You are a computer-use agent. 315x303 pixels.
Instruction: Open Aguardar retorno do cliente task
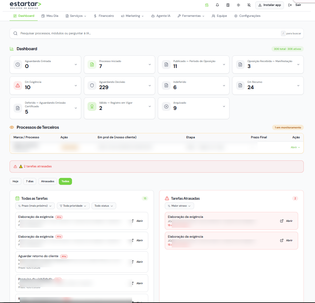[82, 262]
